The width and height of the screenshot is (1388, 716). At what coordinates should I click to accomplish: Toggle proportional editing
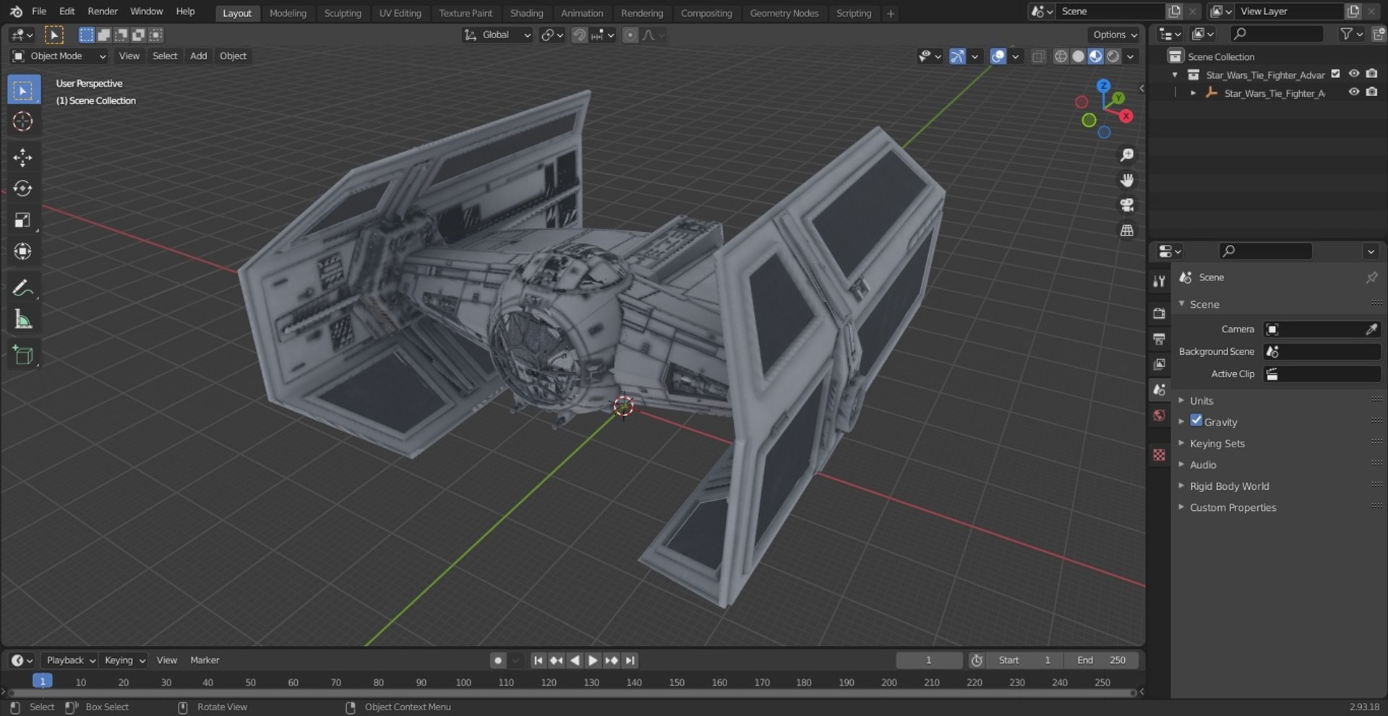point(630,35)
